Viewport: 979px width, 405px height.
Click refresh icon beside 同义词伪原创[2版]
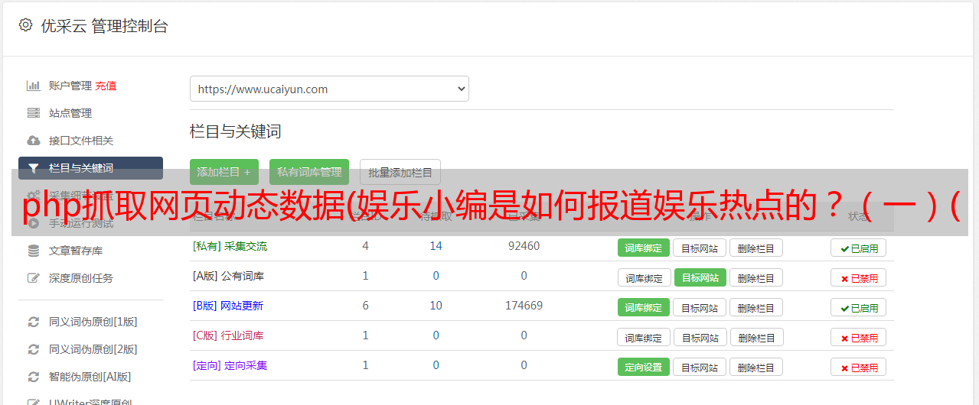[33, 349]
